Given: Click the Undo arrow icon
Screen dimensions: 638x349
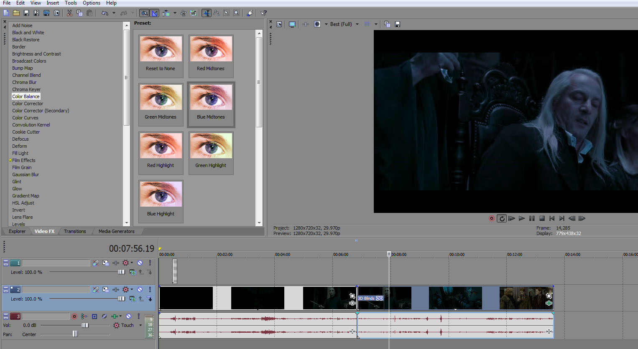Looking at the screenshot, I should 105,13.
